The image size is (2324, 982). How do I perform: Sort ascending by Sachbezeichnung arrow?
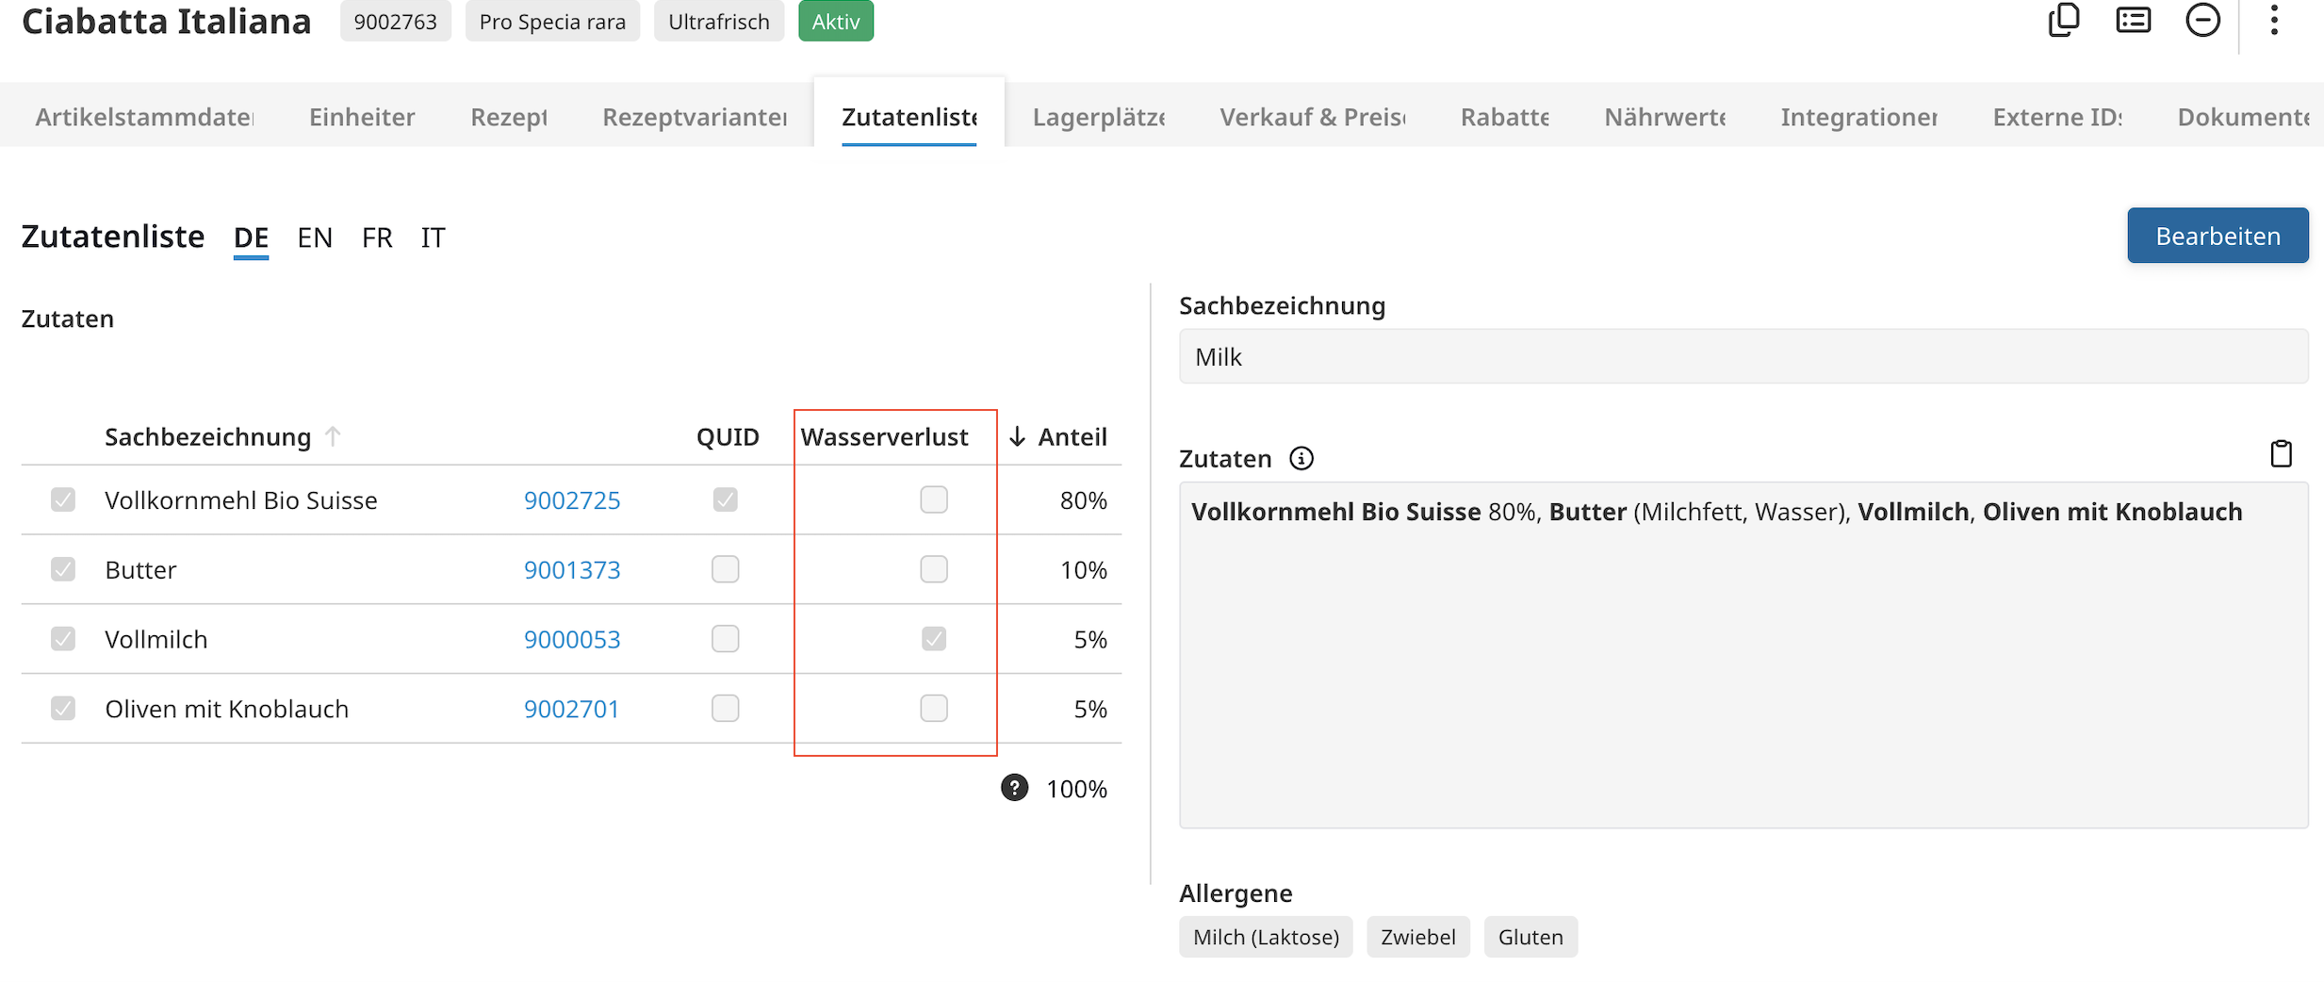pyautogui.click(x=333, y=436)
